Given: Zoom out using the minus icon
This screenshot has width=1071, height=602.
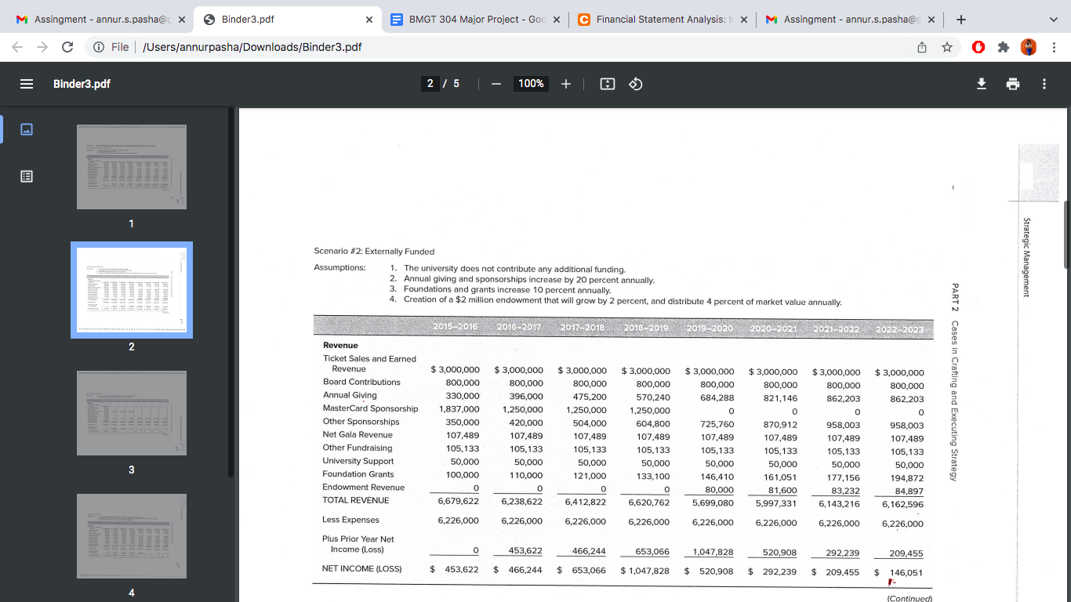Looking at the screenshot, I should tap(496, 84).
